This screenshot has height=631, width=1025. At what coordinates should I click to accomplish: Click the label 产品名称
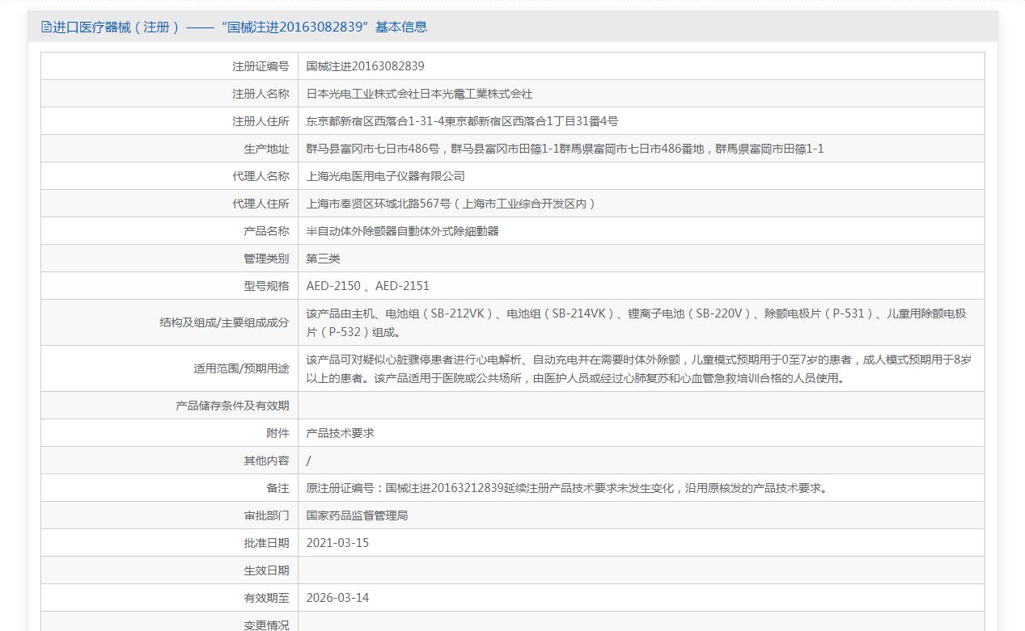[266, 231]
